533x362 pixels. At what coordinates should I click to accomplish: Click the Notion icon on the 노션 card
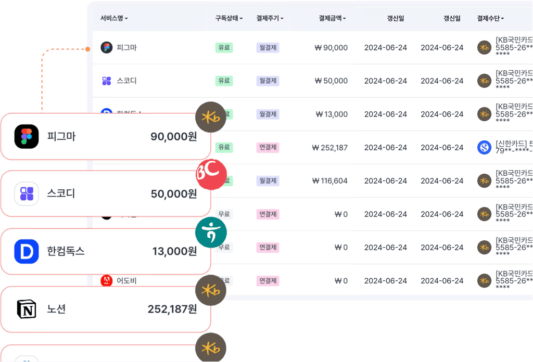27,309
